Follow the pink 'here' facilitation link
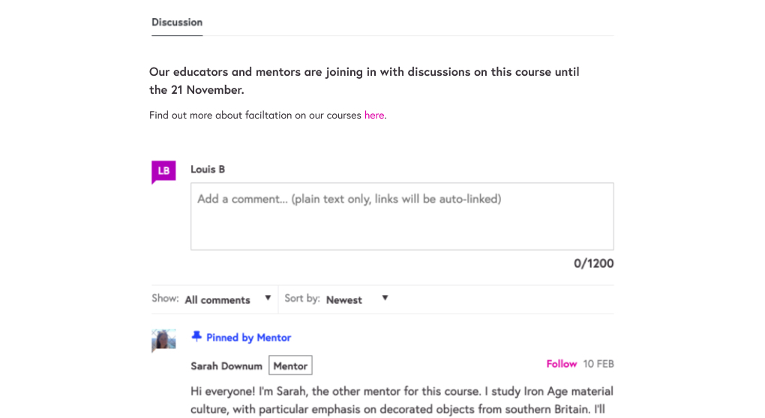 click(374, 116)
